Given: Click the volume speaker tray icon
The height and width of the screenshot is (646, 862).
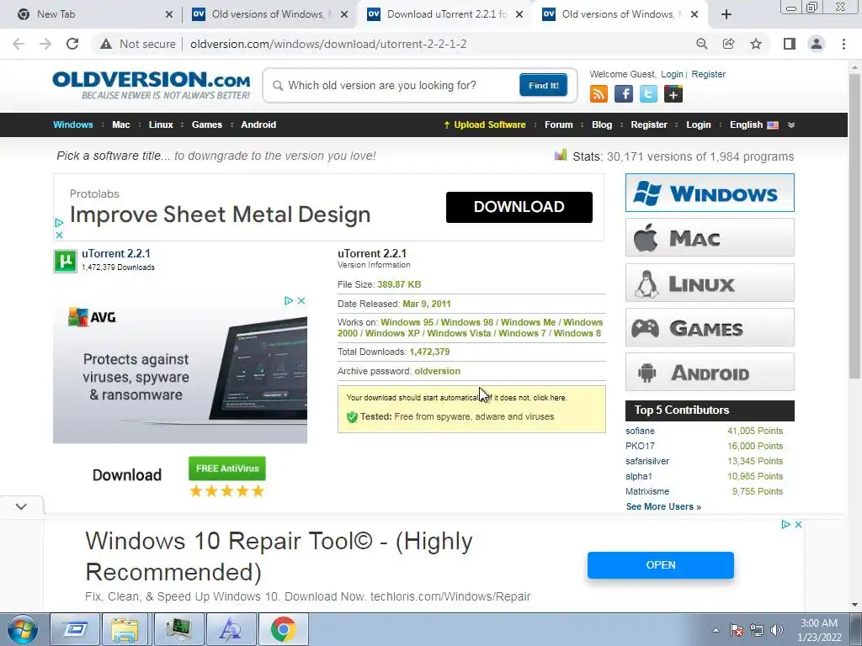Looking at the screenshot, I should tap(777, 630).
